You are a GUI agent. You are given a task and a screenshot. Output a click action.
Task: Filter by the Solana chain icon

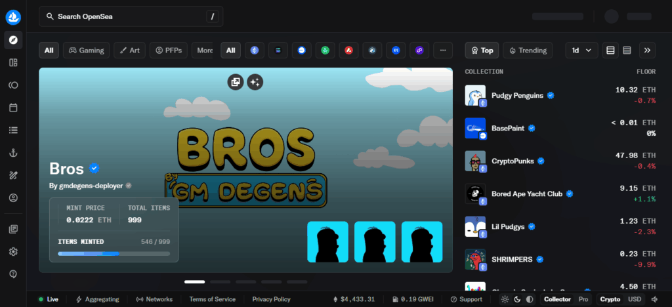coord(278,50)
